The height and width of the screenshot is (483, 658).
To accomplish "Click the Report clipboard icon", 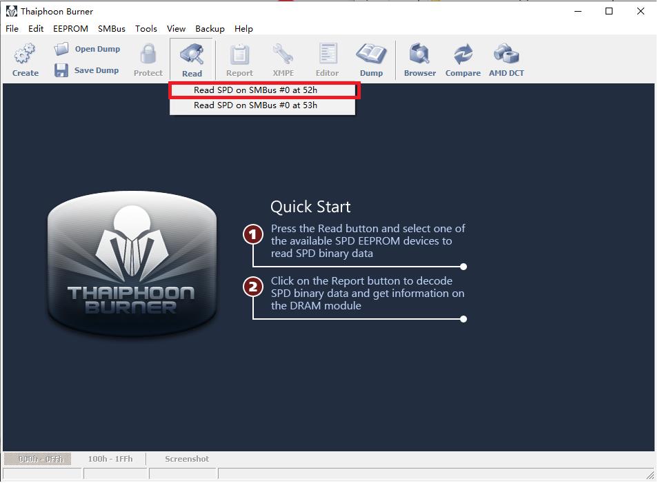I will pyautogui.click(x=239, y=54).
